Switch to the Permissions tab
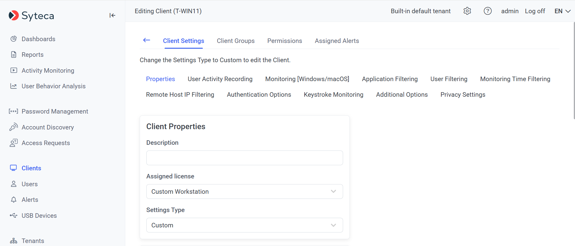 tap(284, 41)
